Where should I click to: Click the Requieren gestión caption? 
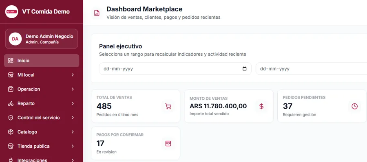[x=299, y=115]
